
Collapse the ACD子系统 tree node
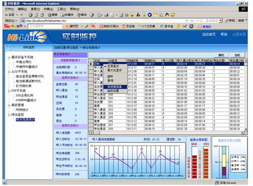pos(9,72)
